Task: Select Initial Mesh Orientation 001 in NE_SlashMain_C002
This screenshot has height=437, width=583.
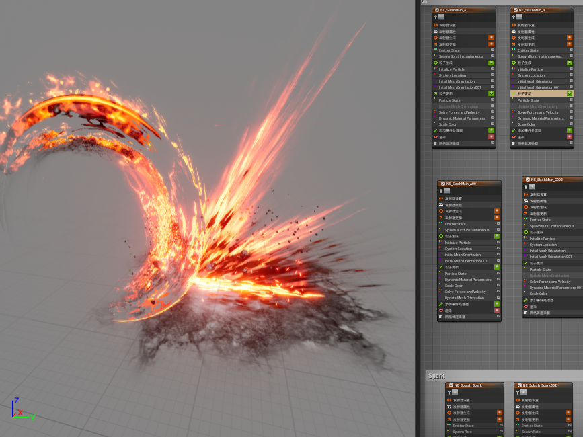Action: coord(551,257)
